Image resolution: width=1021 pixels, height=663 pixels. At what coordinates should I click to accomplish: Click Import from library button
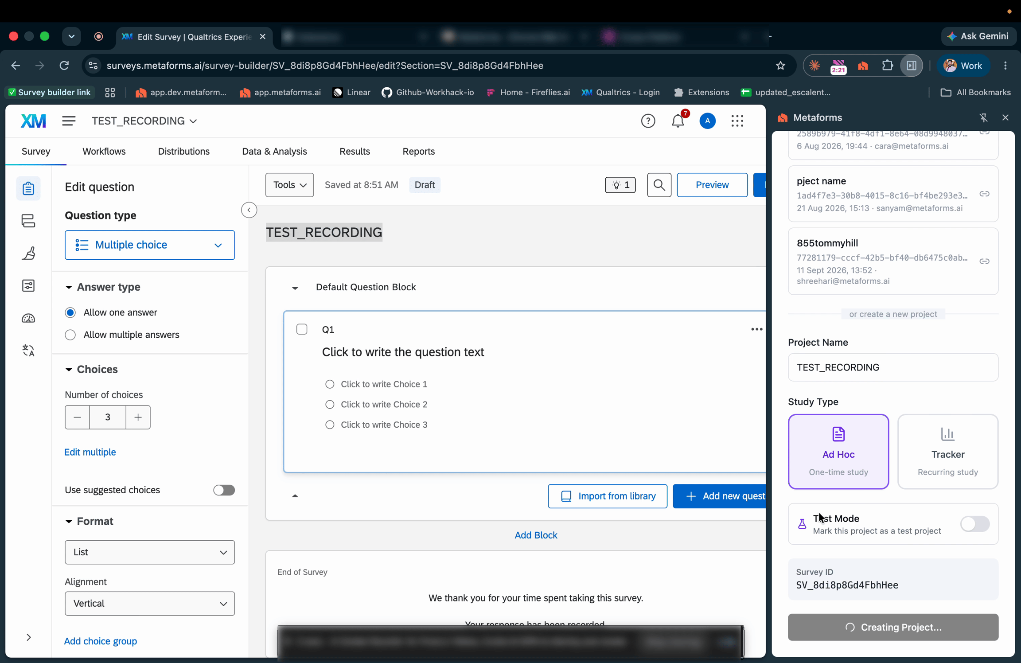point(607,496)
